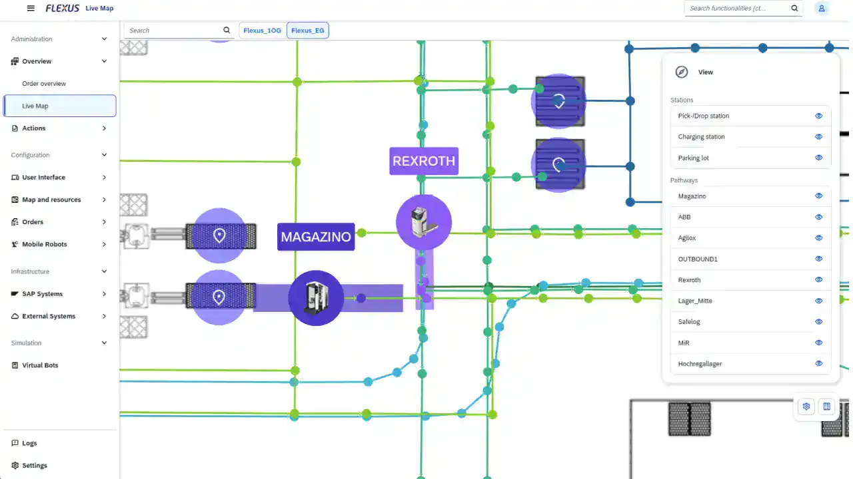
Task: Click the lower charging station marker
Action: [x=558, y=164]
